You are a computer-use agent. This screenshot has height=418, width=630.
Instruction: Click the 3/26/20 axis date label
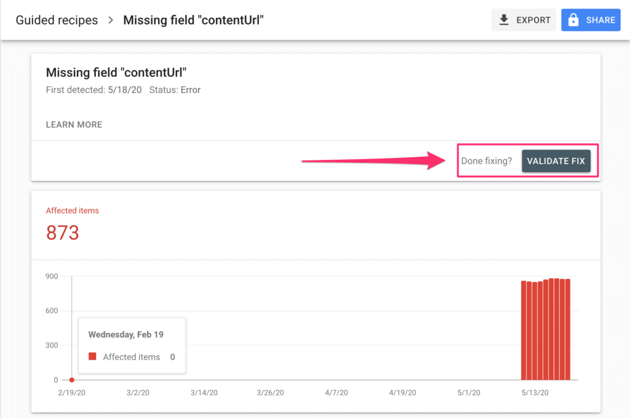coord(270,393)
